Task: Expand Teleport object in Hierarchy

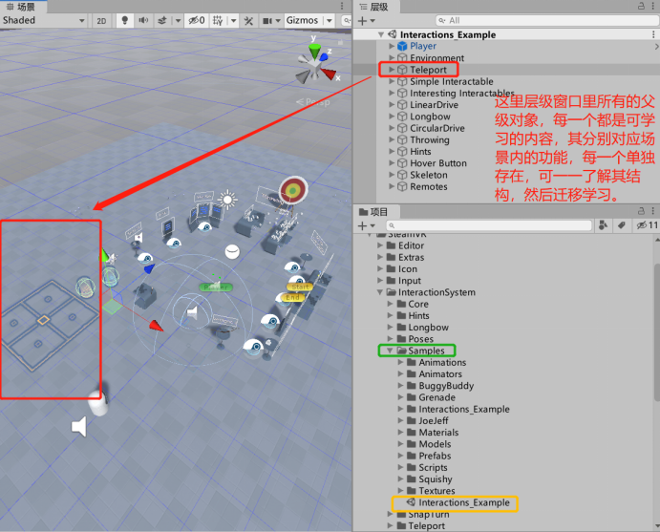Action: [392, 70]
